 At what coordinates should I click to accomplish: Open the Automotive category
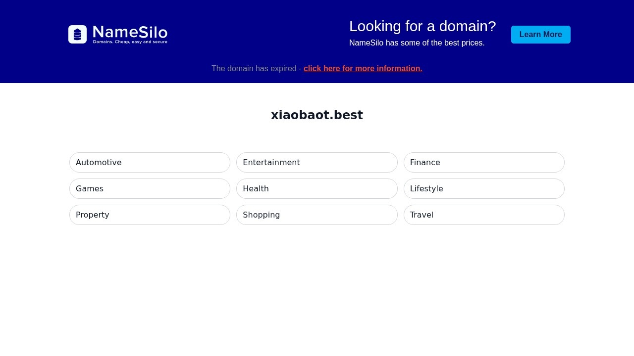pos(150,163)
